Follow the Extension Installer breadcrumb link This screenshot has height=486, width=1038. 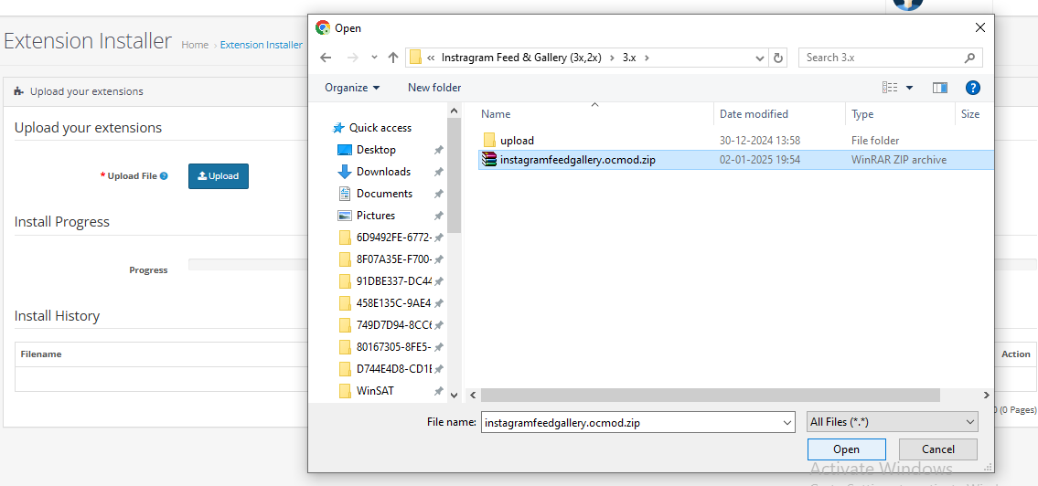tap(261, 45)
